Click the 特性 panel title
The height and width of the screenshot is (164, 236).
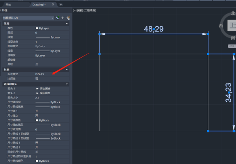pyautogui.click(x=5, y=10)
